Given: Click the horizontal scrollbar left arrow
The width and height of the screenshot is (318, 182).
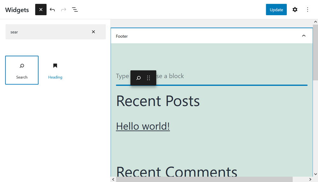Looking at the screenshot, I should click(113, 179).
